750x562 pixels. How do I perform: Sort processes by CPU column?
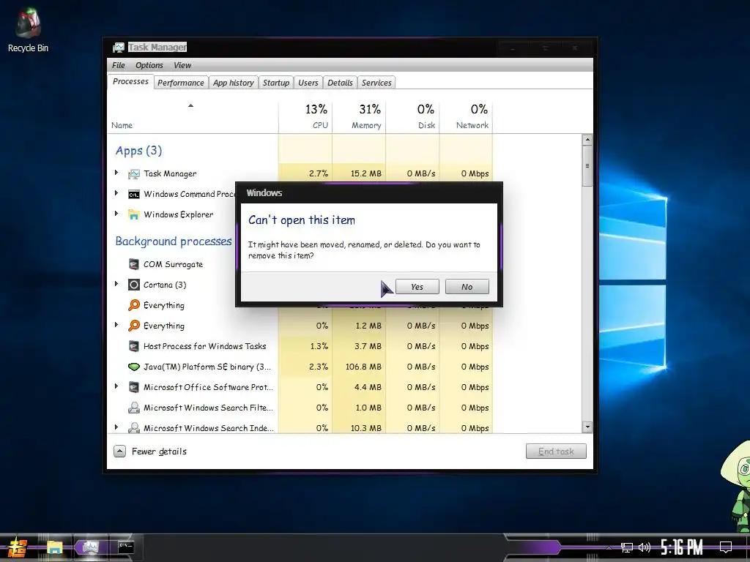(305, 116)
